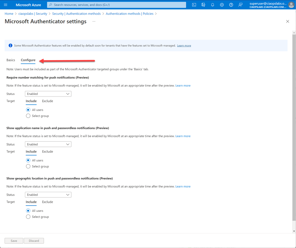
Task: Open Directories and subscriptions filter icon
Action: pos(203,5)
